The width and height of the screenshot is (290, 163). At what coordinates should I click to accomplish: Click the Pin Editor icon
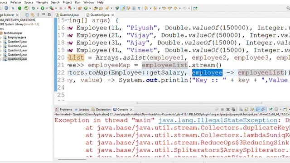click(195, 8)
